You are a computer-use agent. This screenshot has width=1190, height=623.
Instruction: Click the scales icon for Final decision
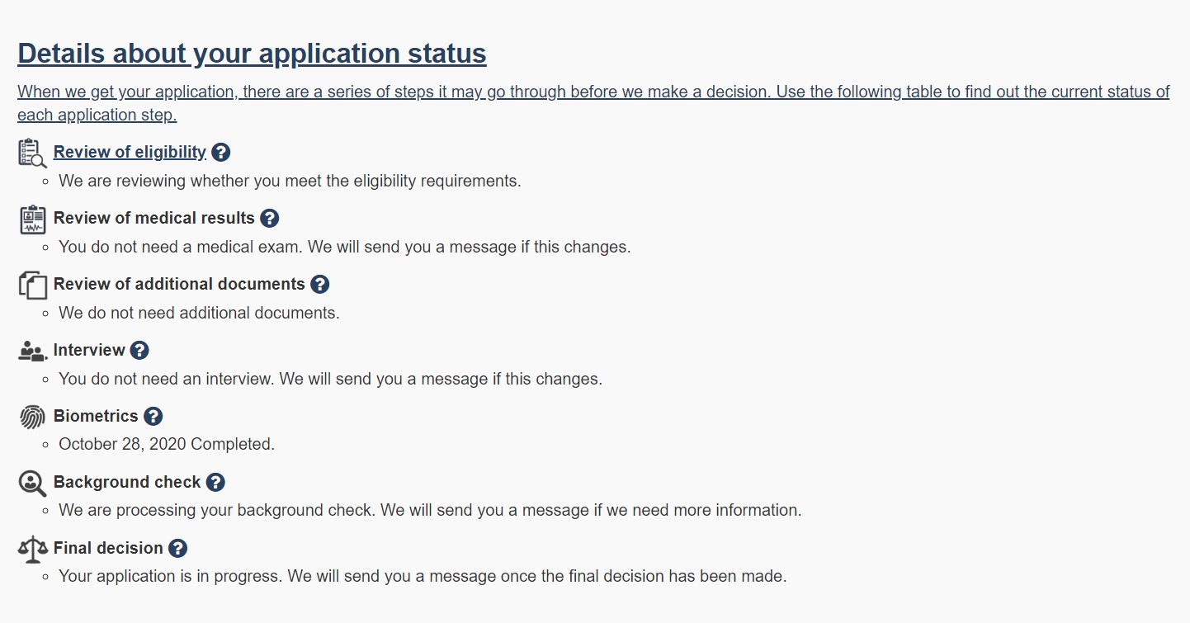pos(32,549)
